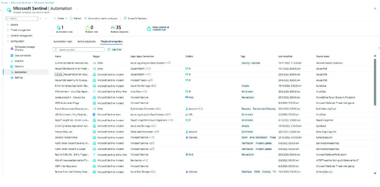Switch to the Active playbooks tab

pyautogui.click(x=86, y=41)
